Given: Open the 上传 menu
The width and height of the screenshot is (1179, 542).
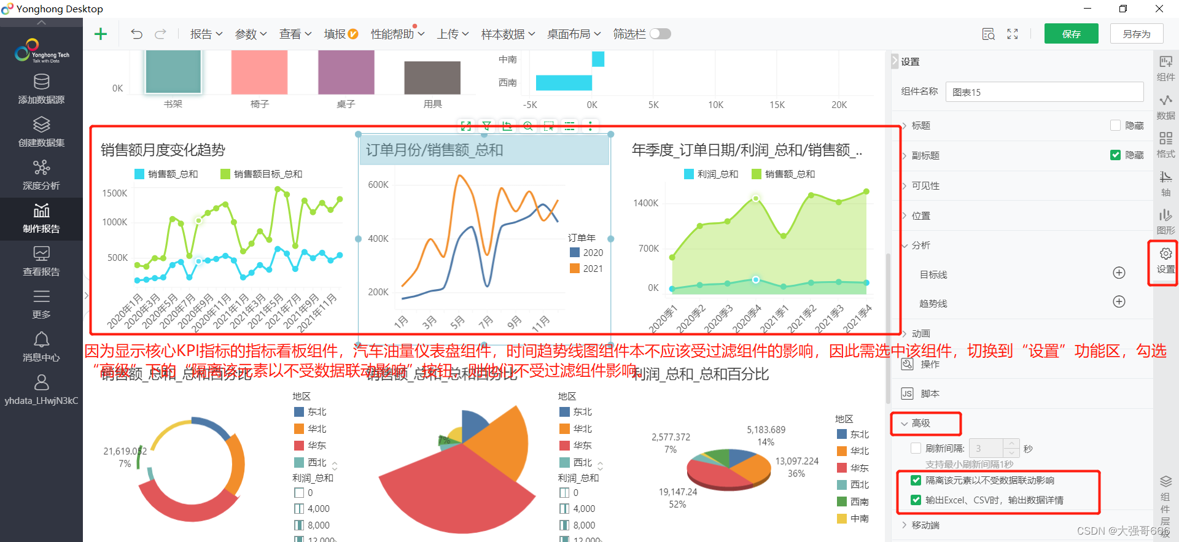Looking at the screenshot, I should click(x=453, y=34).
